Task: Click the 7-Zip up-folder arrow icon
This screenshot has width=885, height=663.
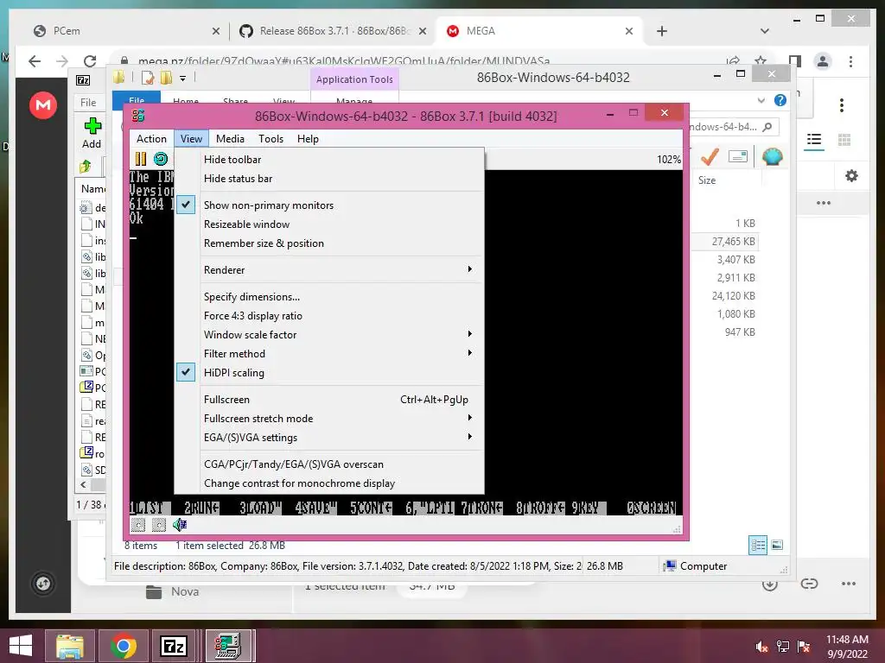Action: [86, 167]
